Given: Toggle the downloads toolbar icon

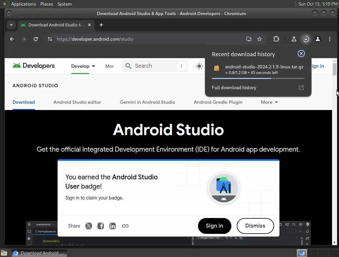Looking at the screenshot, I should coord(306,39).
